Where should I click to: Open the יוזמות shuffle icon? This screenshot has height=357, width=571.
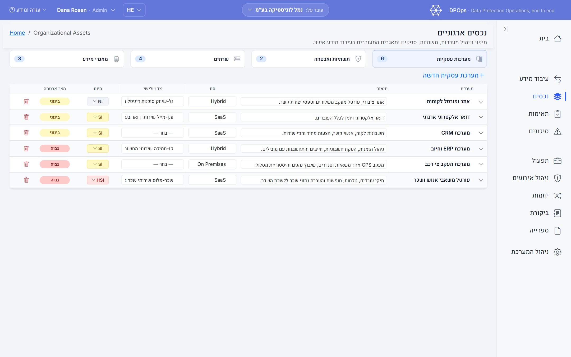tap(557, 196)
